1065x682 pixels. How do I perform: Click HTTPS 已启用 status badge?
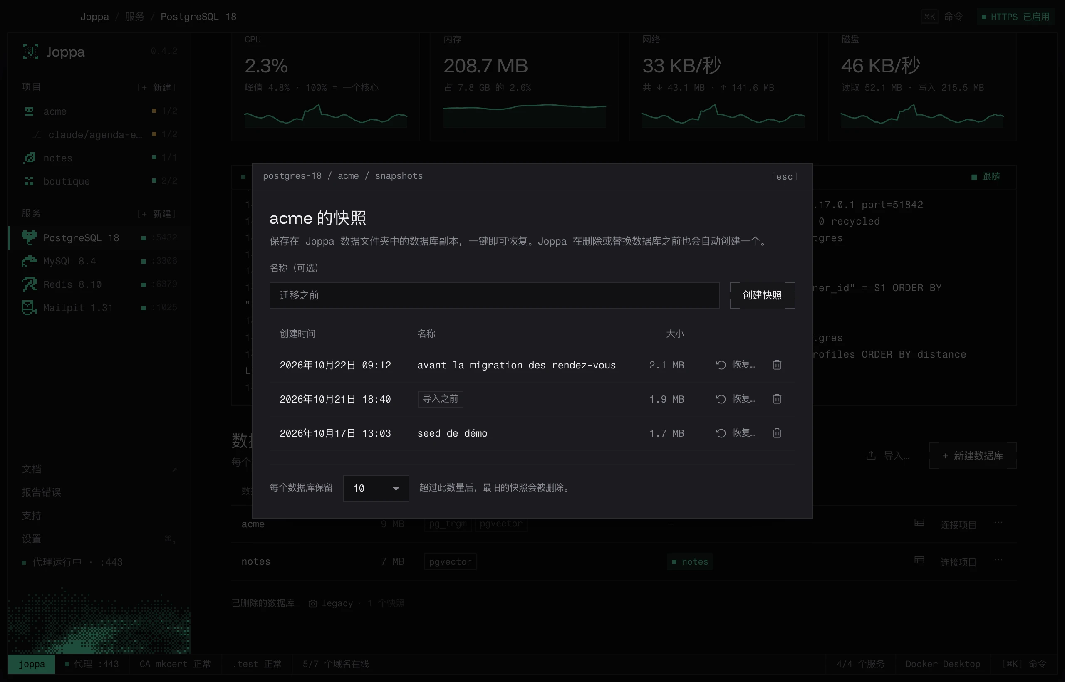(1015, 17)
